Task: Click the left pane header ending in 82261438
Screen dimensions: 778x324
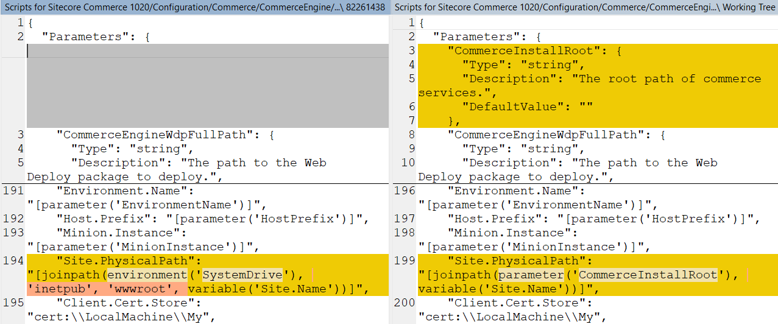Action: pyautogui.click(x=194, y=7)
